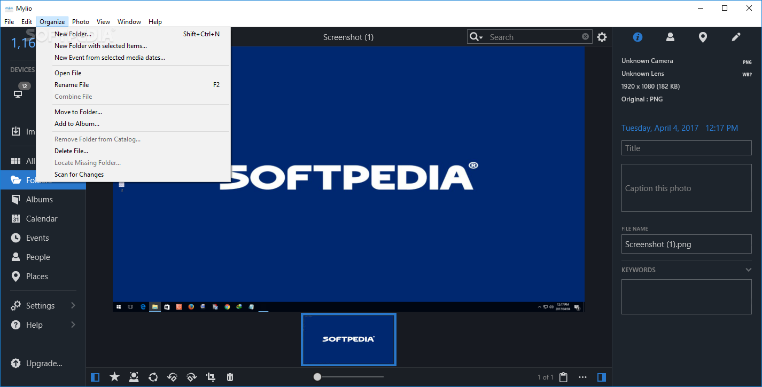Click the Albums sidebar icon
762x387 pixels.
coord(16,199)
